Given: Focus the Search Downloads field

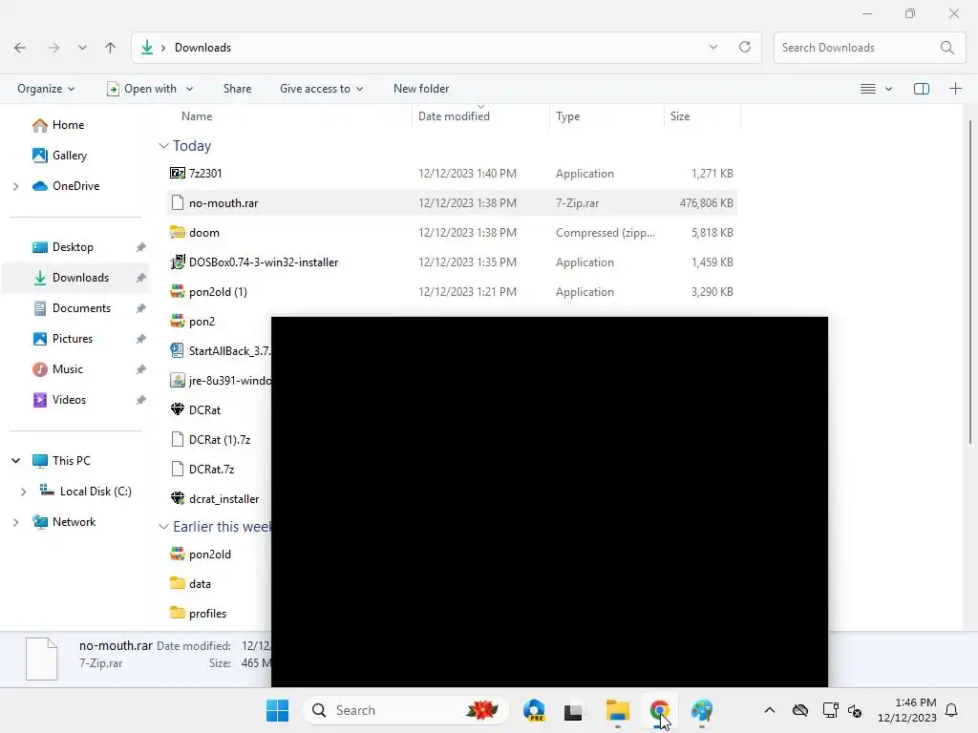Looking at the screenshot, I should coord(869,48).
